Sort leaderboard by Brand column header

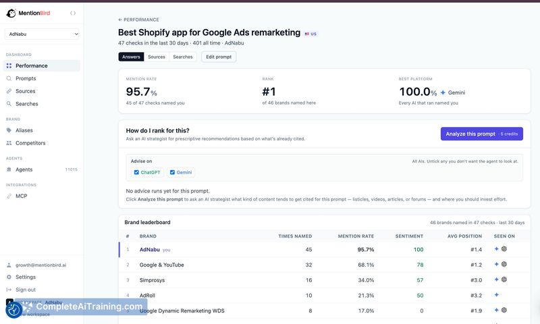148,236
